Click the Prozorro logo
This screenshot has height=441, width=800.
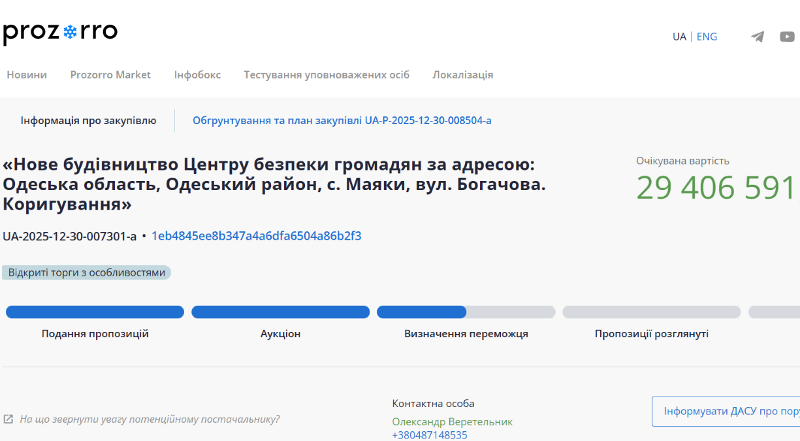(x=60, y=32)
